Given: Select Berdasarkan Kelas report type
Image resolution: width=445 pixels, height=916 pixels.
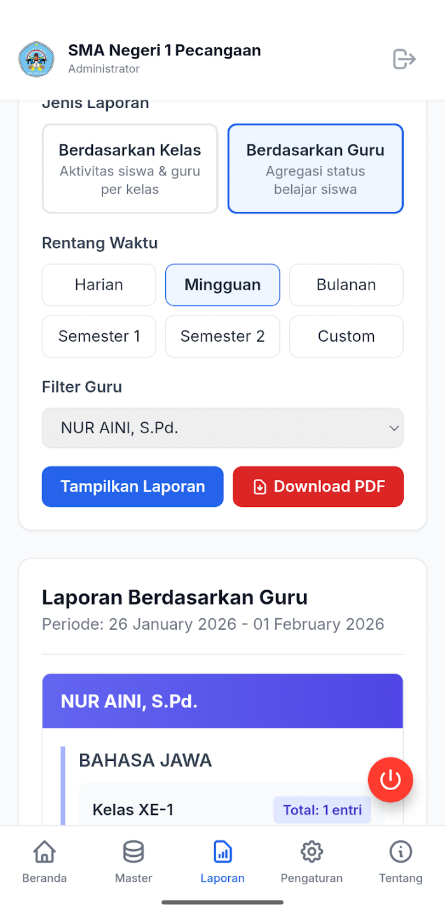Looking at the screenshot, I should tap(130, 169).
